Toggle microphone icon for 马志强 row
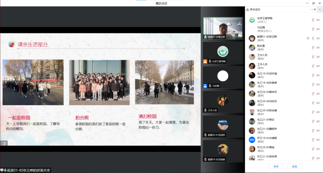 click(x=313, y=29)
